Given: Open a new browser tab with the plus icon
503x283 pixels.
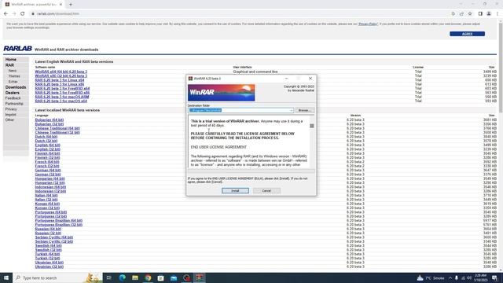Looking at the screenshot, I should tap(71, 5).
